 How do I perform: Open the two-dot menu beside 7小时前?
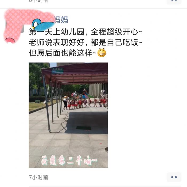pyautogui.click(x=174, y=177)
